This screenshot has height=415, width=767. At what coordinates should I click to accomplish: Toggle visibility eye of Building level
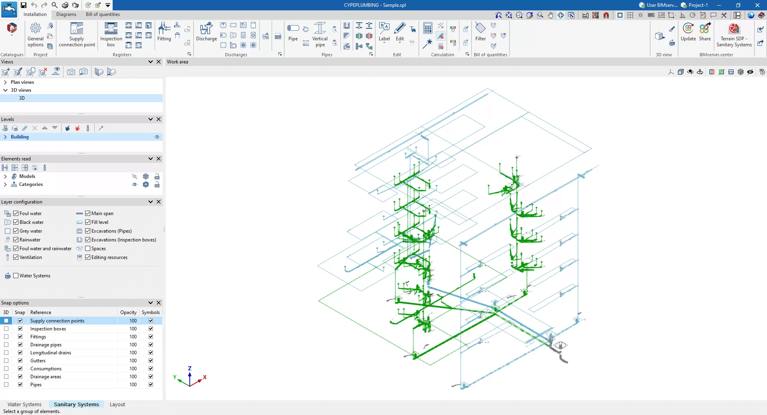(x=157, y=137)
